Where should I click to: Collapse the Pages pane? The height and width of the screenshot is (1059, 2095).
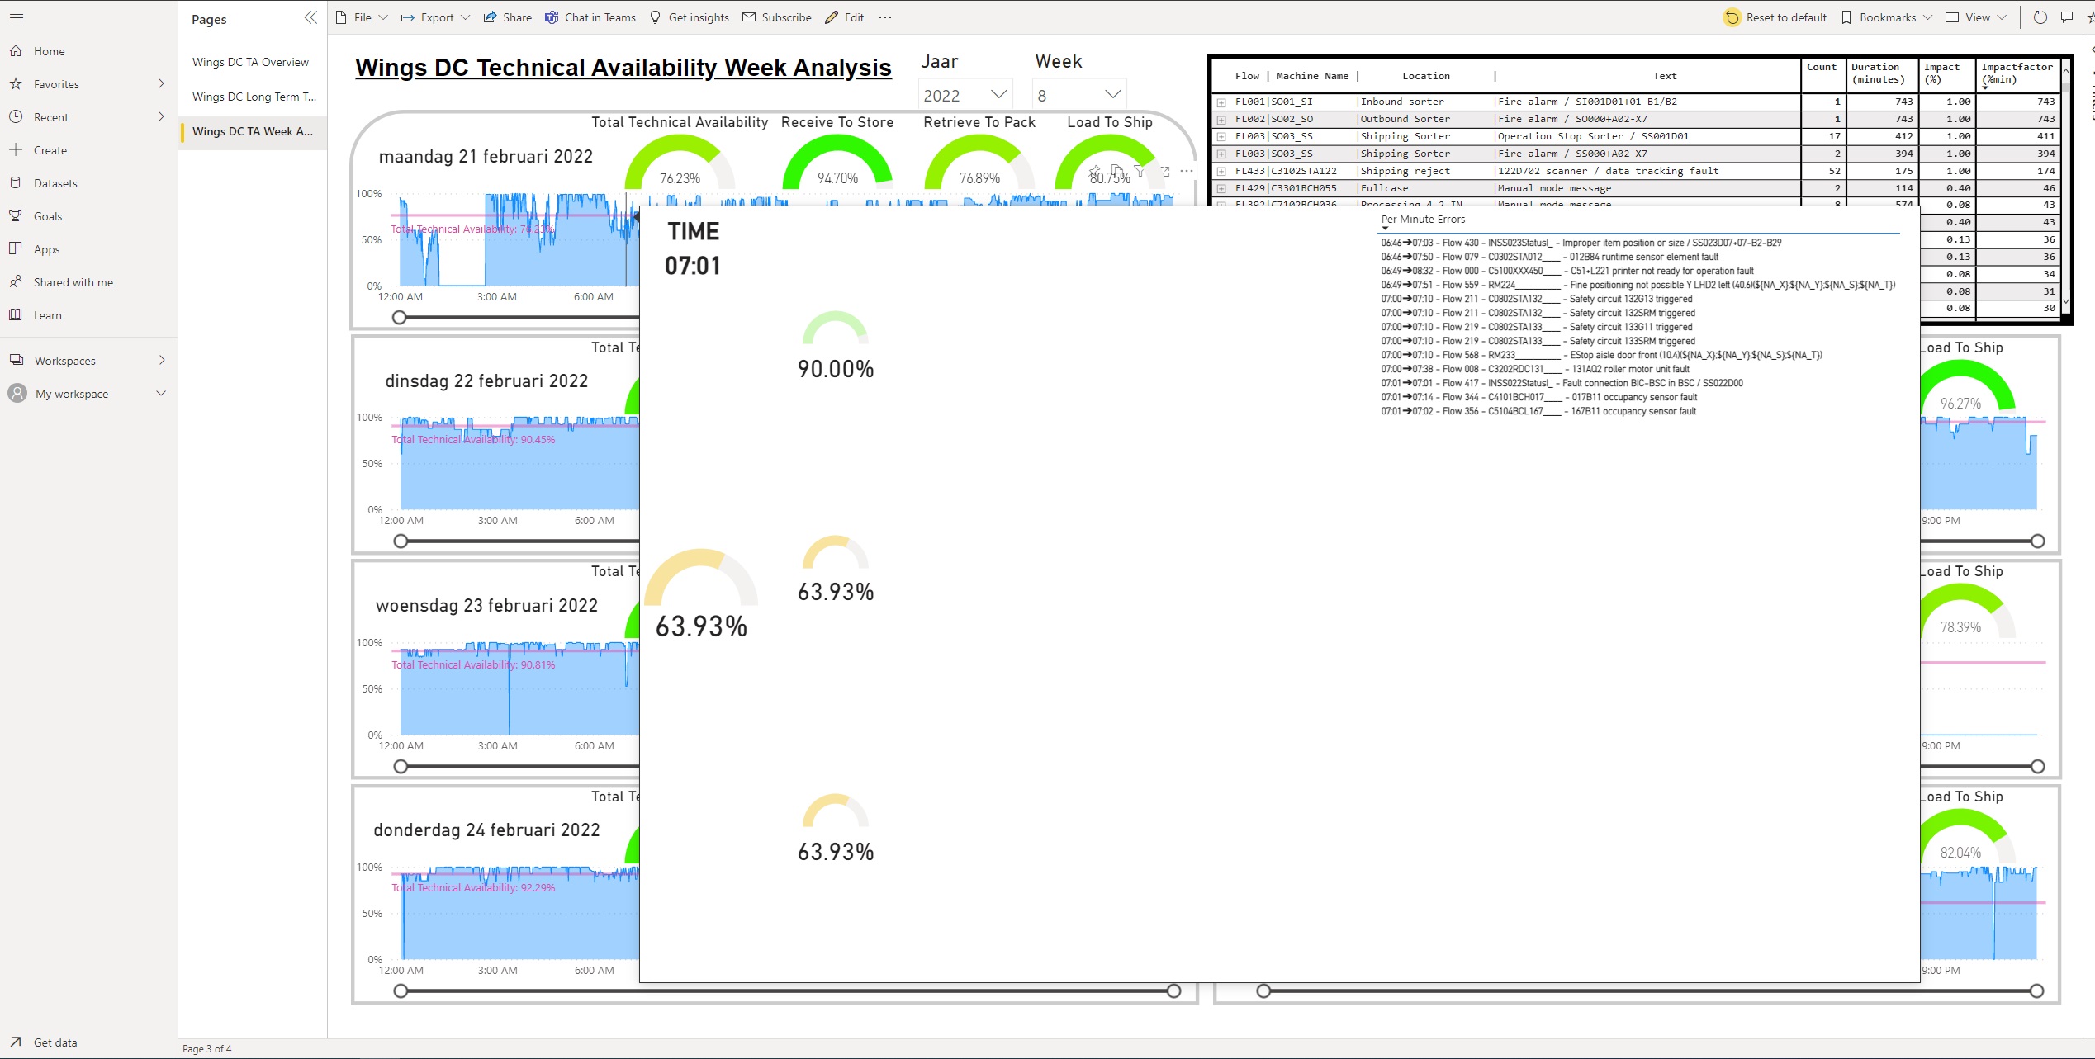310,17
